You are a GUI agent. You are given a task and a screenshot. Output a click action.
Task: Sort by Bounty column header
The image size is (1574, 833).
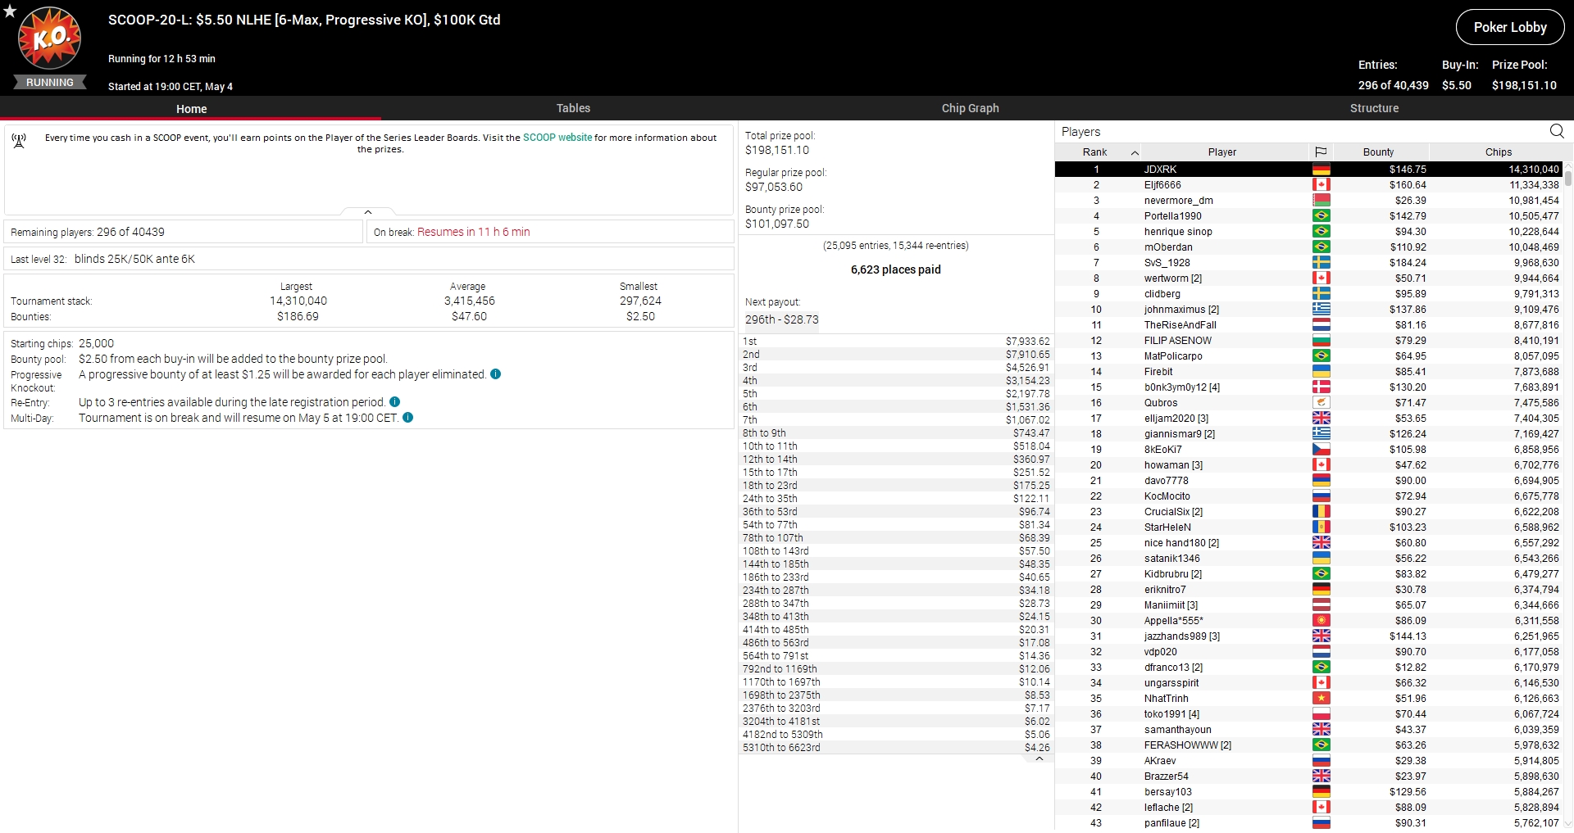click(x=1378, y=152)
